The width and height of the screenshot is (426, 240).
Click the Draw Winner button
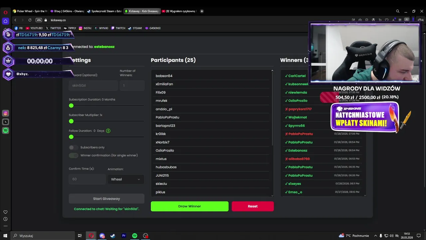click(190, 206)
